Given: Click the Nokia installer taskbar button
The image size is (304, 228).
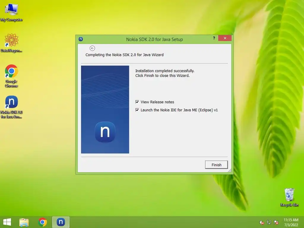Looking at the screenshot, I should pos(61,222).
